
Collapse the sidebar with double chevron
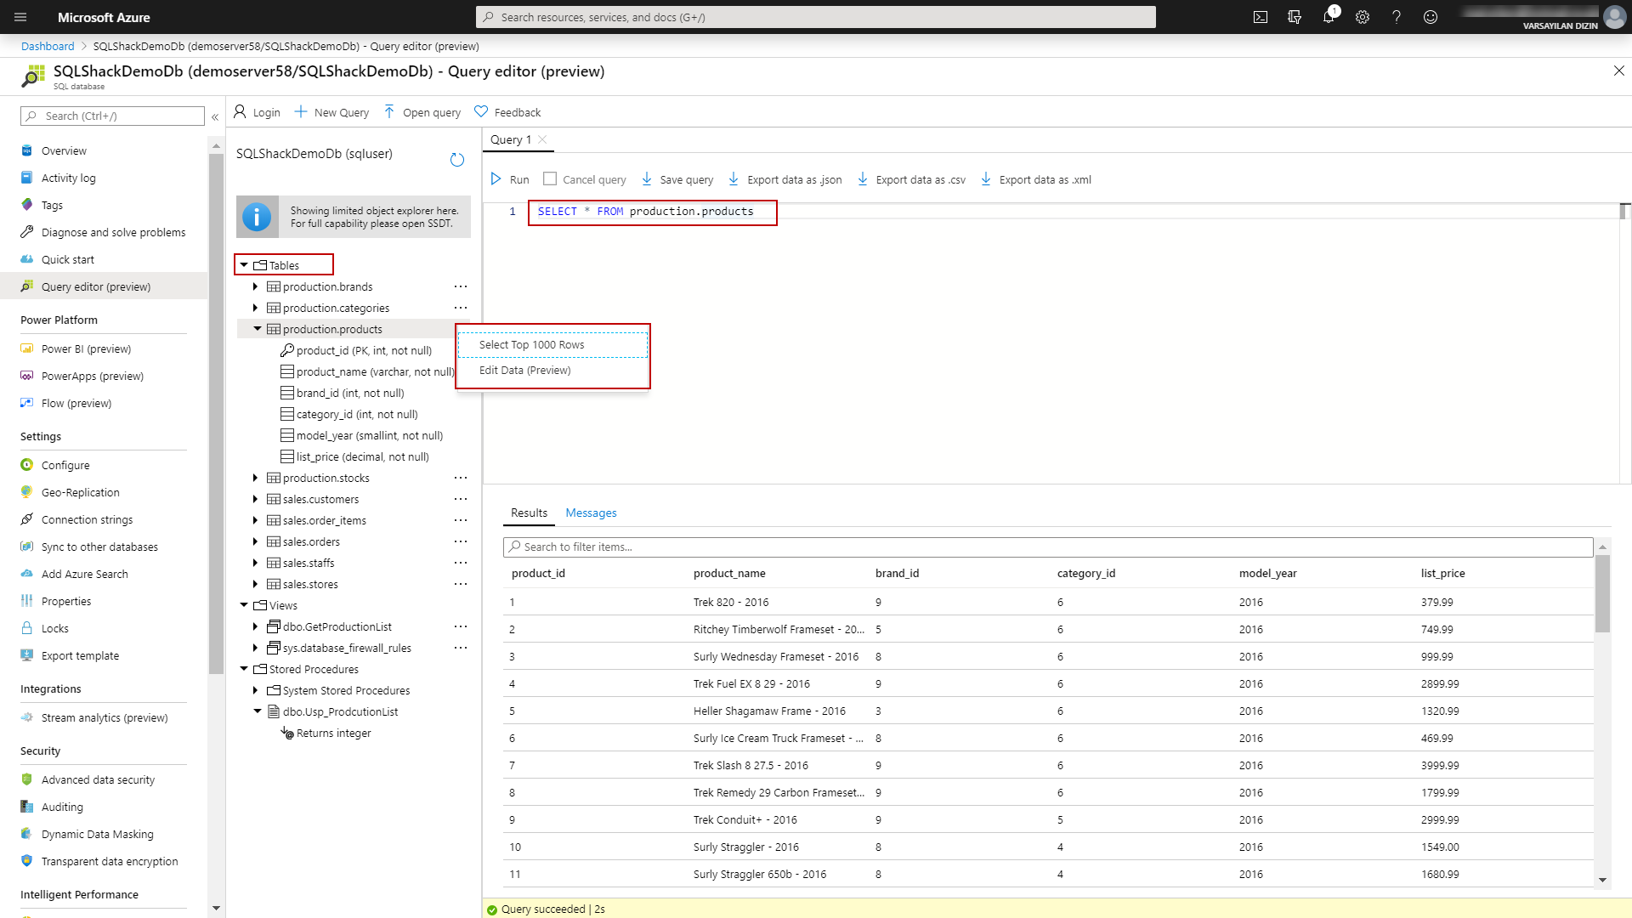coord(215,116)
